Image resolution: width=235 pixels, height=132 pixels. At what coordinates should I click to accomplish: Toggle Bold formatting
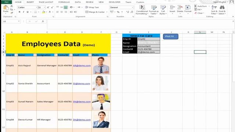19,12
